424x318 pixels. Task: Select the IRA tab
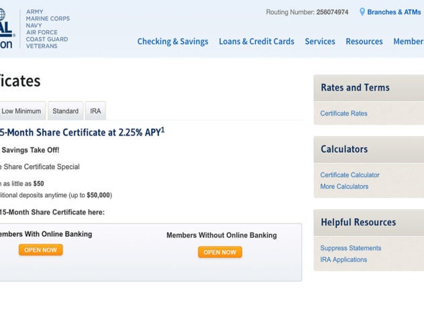click(95, 111)
